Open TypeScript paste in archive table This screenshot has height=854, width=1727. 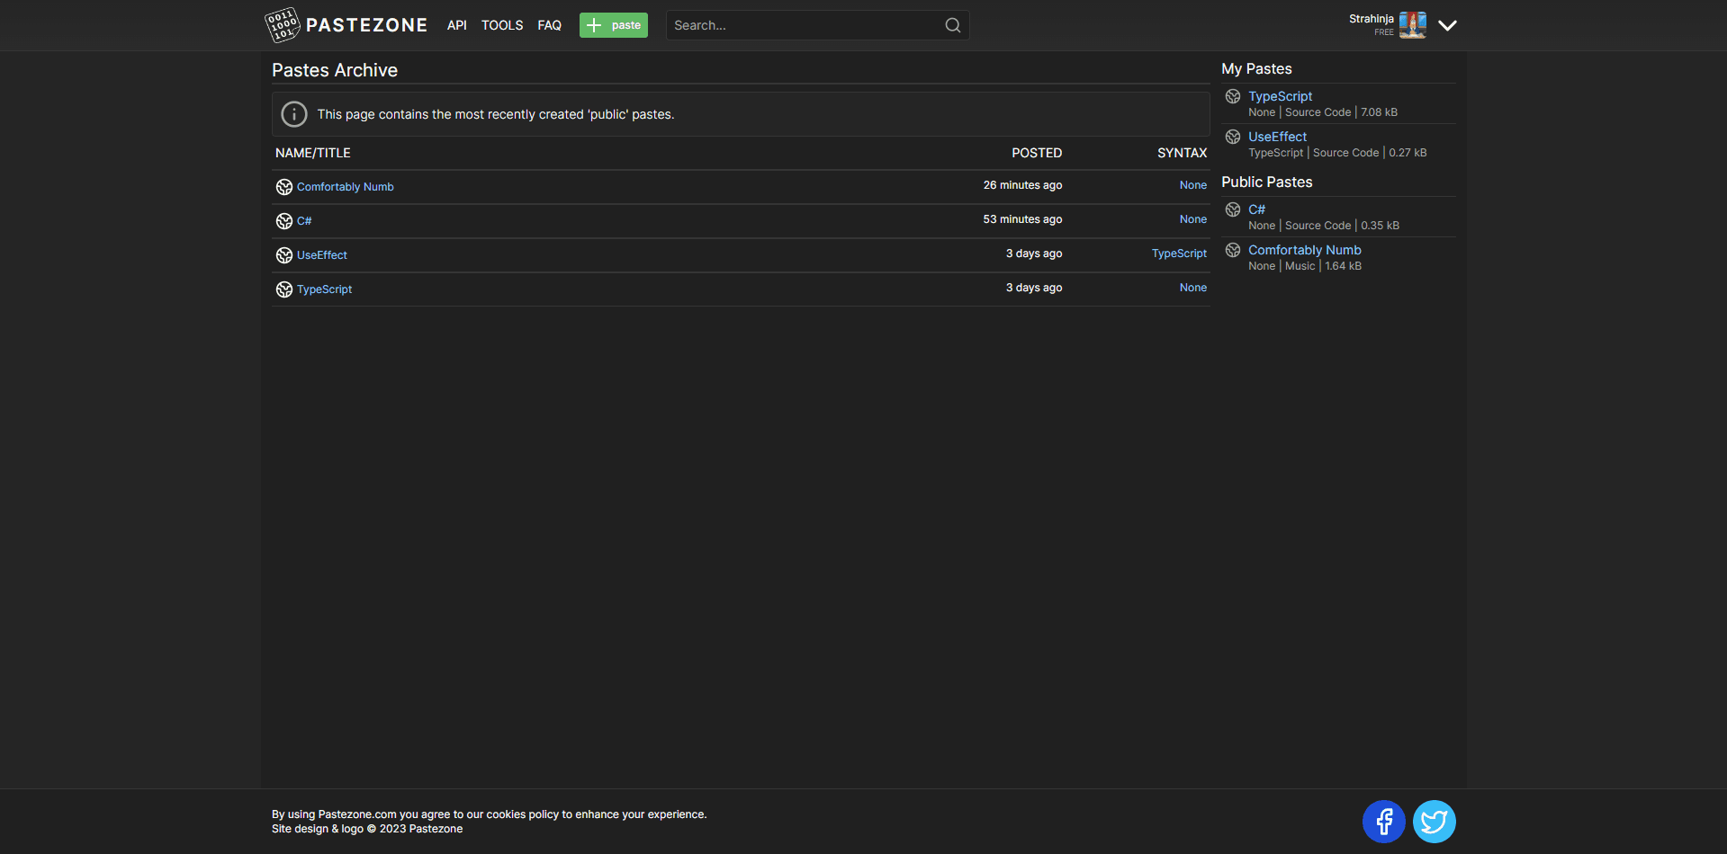325,289
